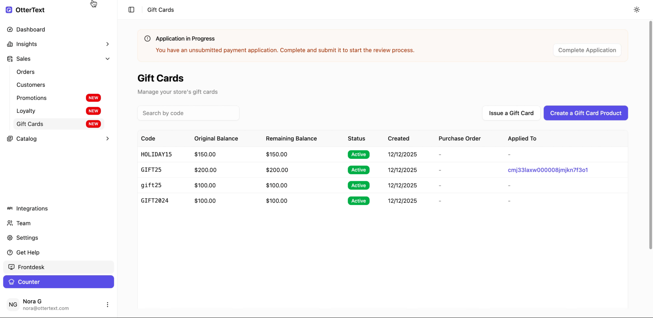Click the Catalog icon in sidebar
Screen dimensions: 653x318
[x=10, y=139]
